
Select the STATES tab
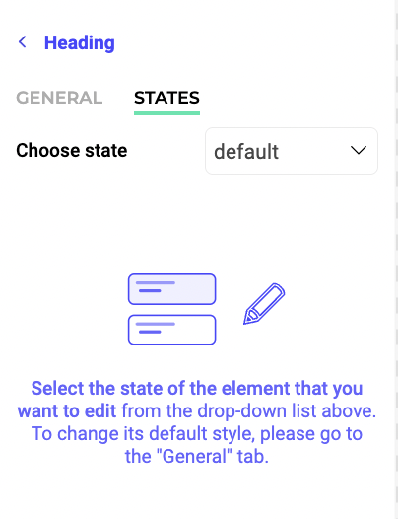click(166, 98)
